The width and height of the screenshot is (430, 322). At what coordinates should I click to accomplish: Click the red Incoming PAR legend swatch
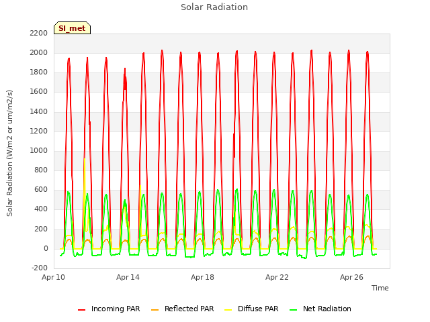(82, 310)
